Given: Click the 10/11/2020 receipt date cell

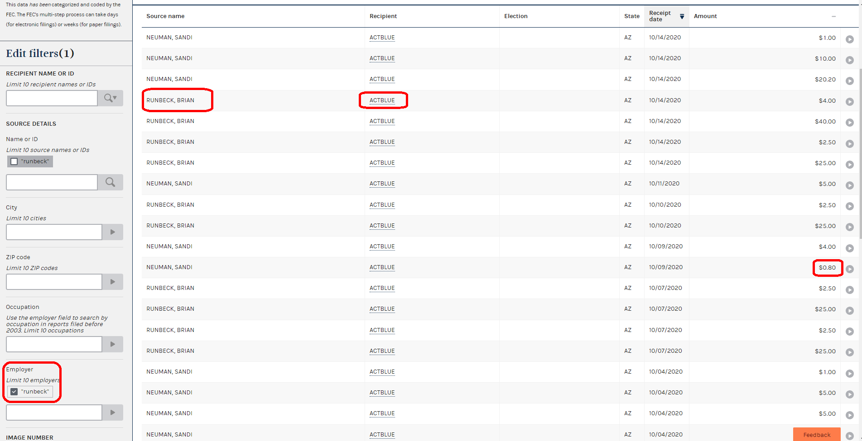Looking at the screenshot, I should coord(664,184).
